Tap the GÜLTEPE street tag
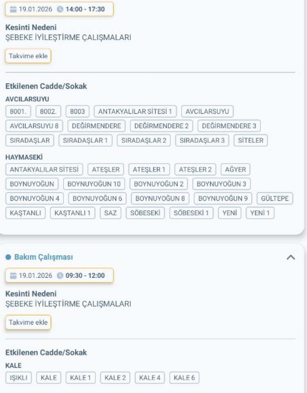The width and height of the screenshot is (307, 393). (x=275, y=199)
